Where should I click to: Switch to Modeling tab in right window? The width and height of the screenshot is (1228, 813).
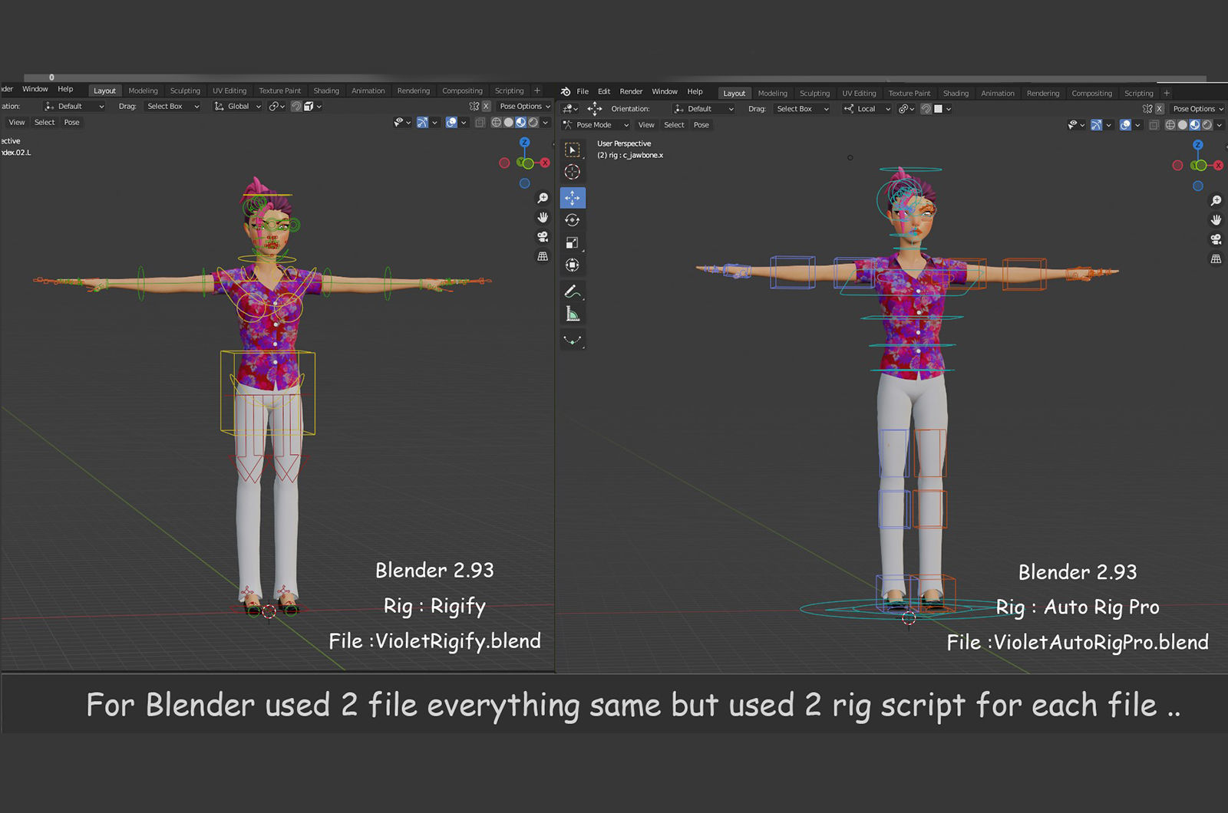772,94
